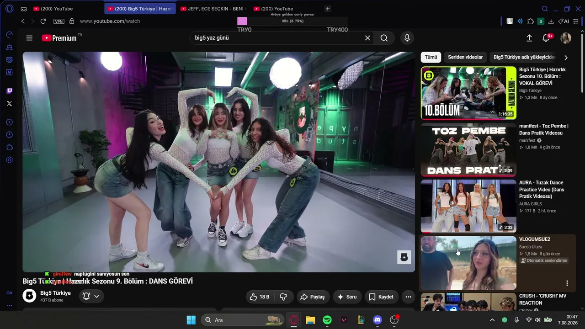
Task: Open the VLOGUMSUE2 video title
Action: (535, 239)
